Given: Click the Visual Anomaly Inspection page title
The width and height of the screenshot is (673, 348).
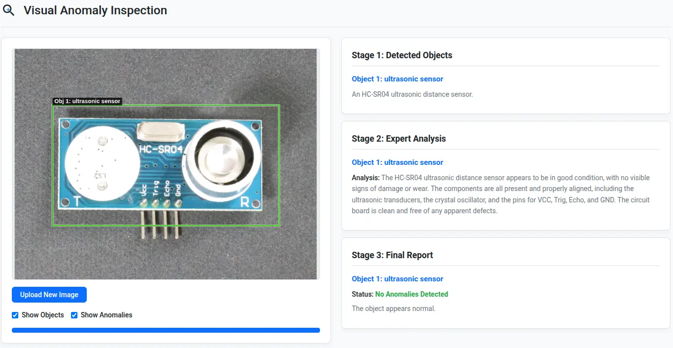Looking at the screenshot, I should pos(95,10).
